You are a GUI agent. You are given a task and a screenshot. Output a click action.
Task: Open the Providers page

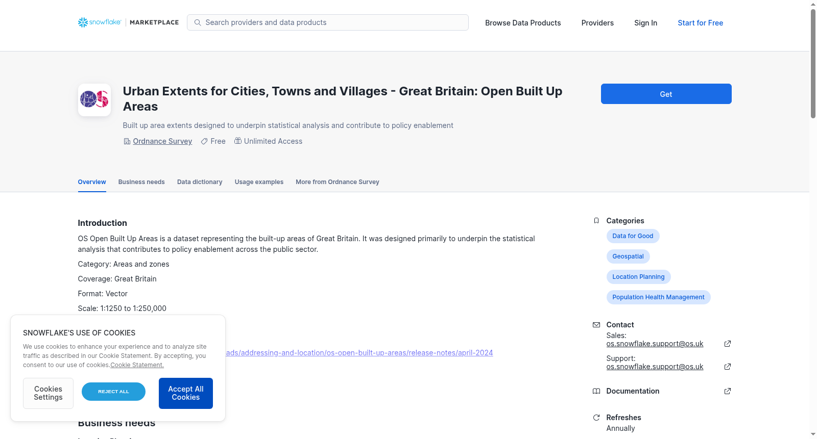coord(597,23)
